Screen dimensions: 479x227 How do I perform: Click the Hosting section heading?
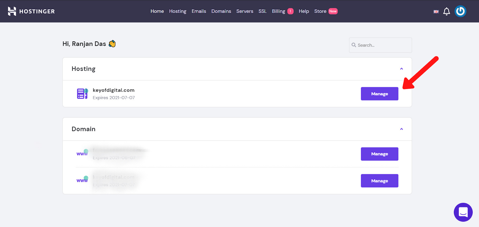(84, 69)
